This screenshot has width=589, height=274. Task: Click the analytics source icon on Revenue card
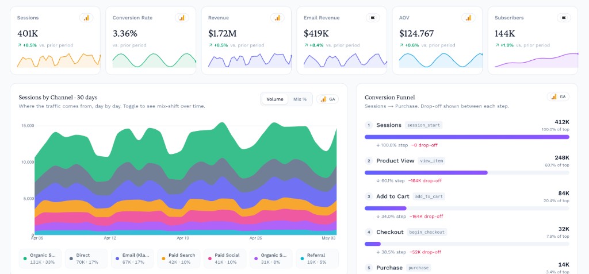coord(277,18)
